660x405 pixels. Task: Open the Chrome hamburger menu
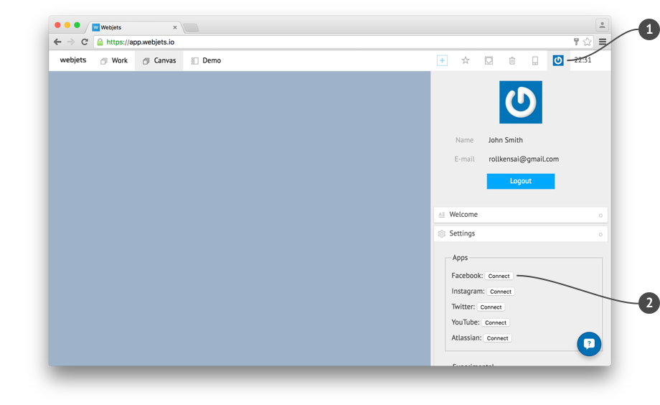coord(603,42)
